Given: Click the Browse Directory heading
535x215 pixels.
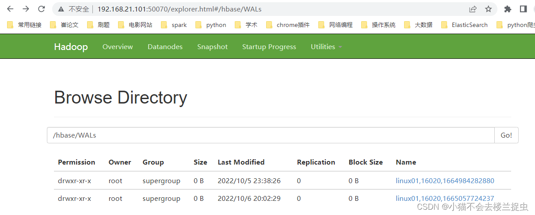Looking at the screenshot, I should (x=121, y=98).
